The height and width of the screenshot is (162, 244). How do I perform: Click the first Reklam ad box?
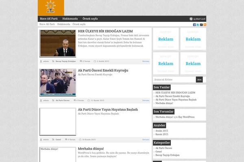[166, 39]
